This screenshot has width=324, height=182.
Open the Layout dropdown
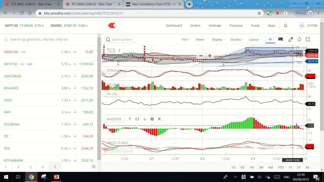(255, 39)
